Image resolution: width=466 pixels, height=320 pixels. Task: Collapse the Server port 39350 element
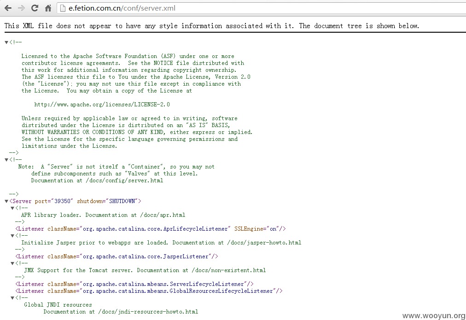pos(6,201)
